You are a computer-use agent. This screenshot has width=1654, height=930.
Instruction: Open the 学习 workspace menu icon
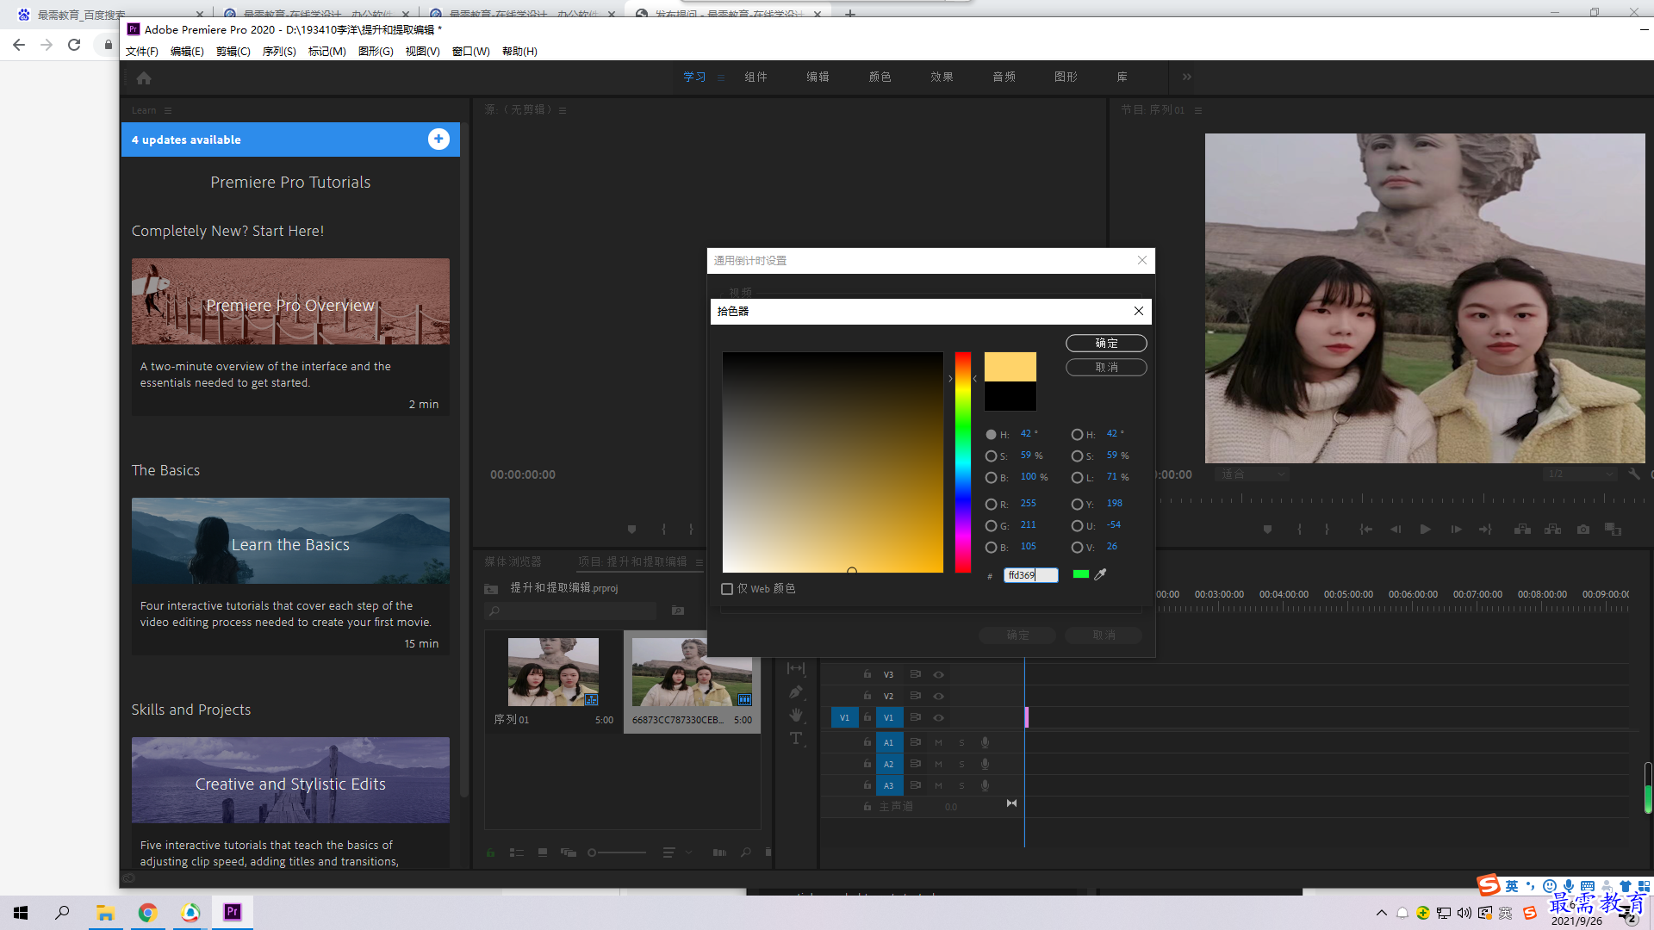pyautogui.click(x=721, y=77)
